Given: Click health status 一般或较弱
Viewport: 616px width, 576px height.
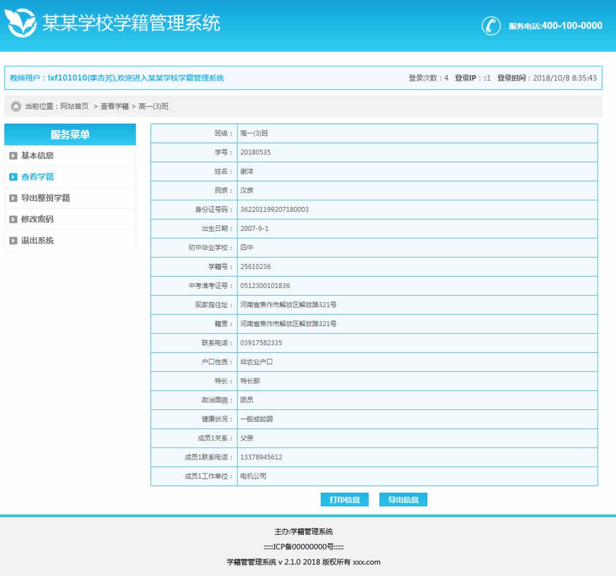Looking at the screenshot, I should [257, 419].
